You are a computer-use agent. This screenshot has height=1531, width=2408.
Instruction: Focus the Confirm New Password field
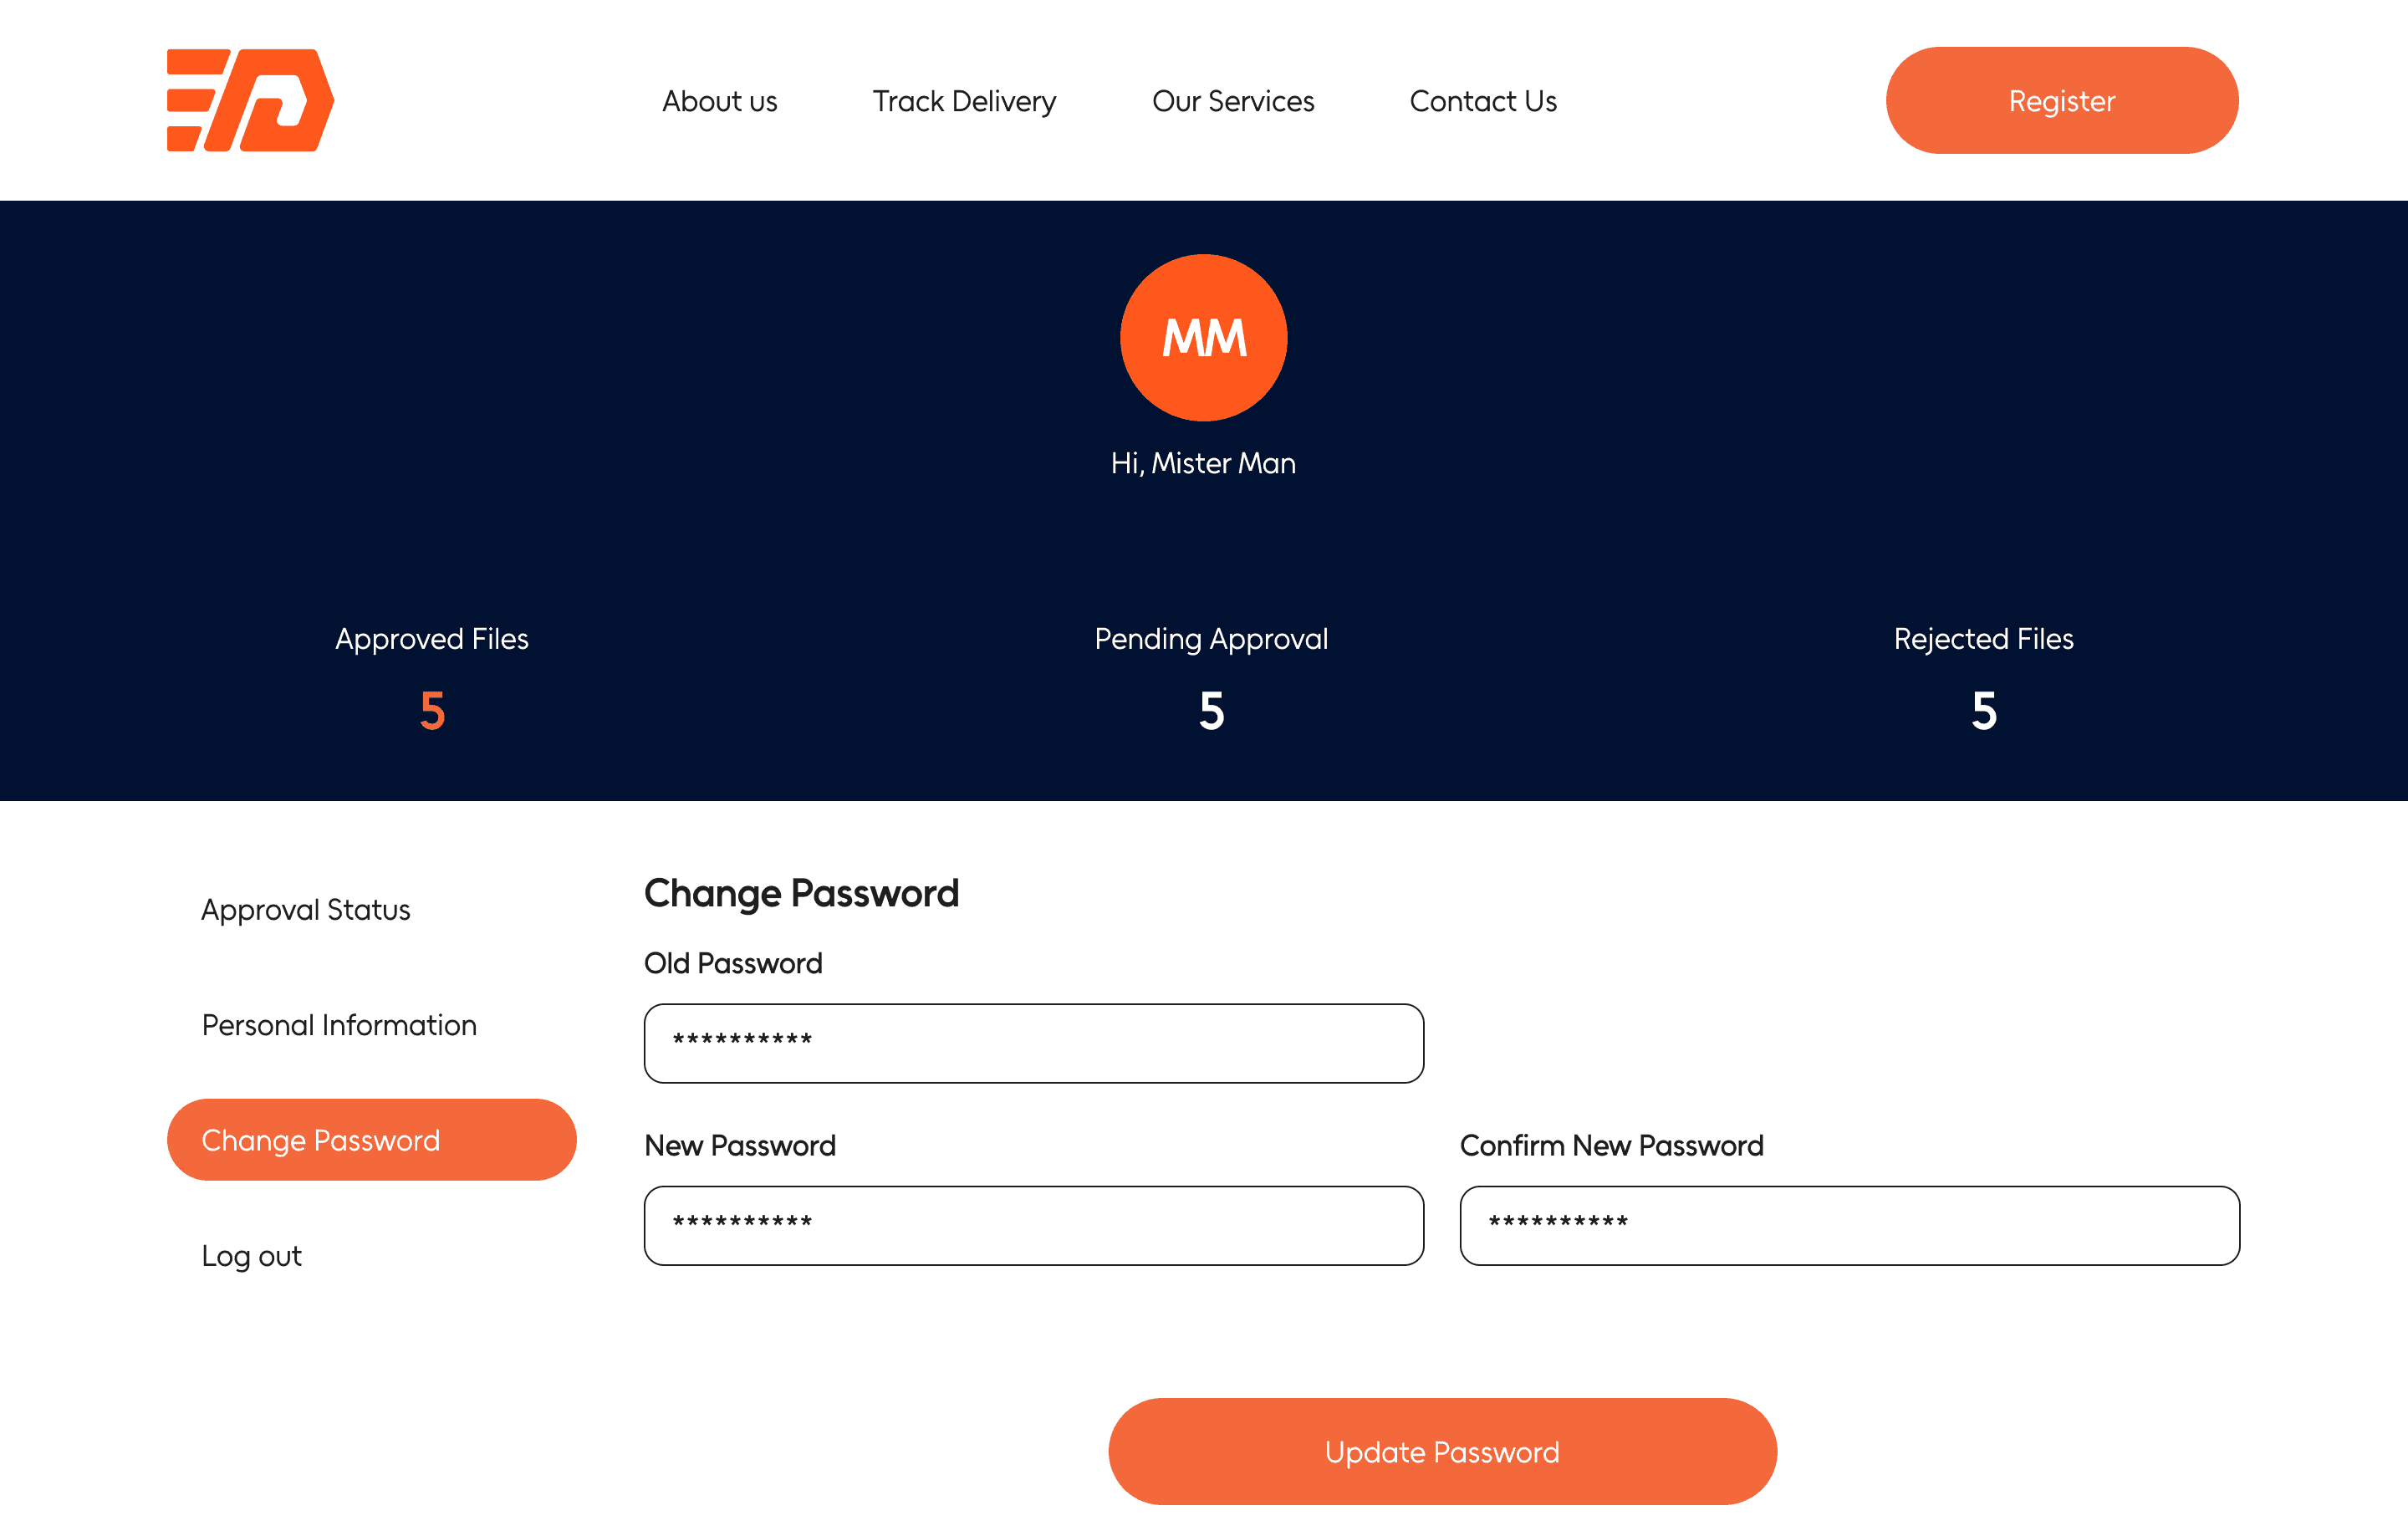point(1849,1225)
